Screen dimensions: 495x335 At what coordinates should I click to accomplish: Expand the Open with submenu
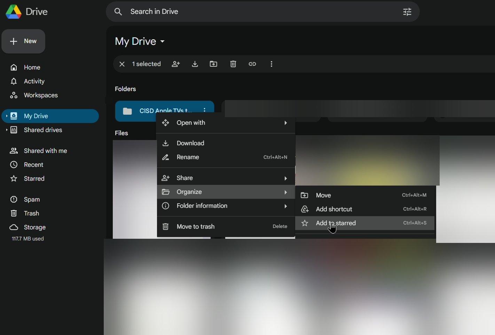226,123
